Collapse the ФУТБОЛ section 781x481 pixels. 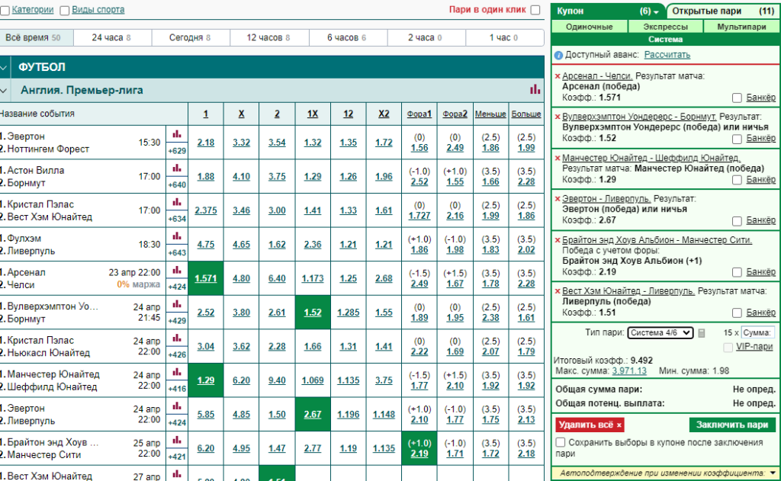coord(4,67)
